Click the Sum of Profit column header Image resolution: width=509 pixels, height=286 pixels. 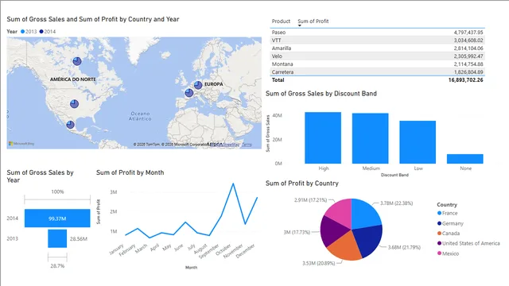pyautogui.click(x=313, y=21)
